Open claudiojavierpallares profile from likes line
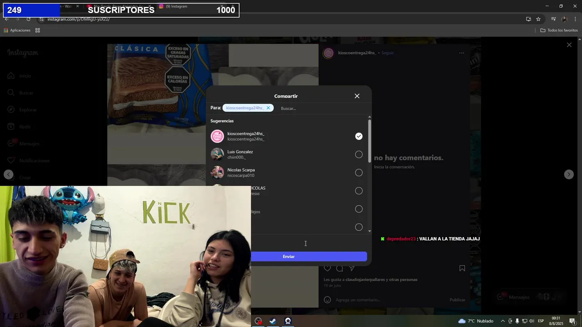This screenshot has width=582, height=327. pyautogui.click(x=366, y=280)
